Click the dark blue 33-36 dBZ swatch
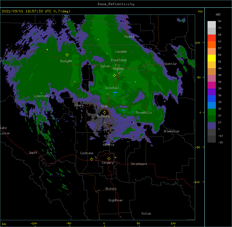This screenshot has width=232, height=227. [212, 98]
